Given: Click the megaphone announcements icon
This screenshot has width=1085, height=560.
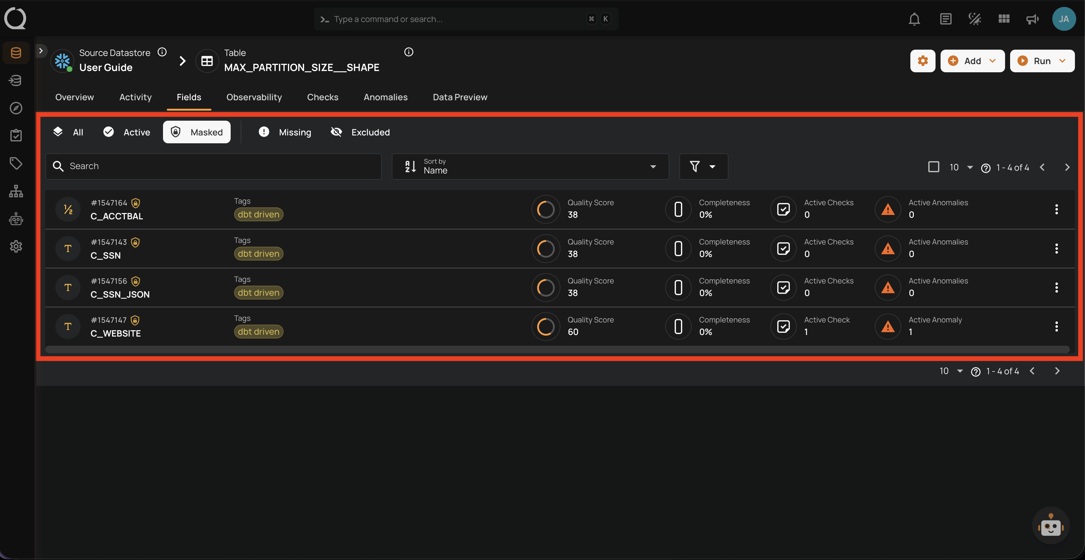Looking at the screenshot, I should 1032,19.
